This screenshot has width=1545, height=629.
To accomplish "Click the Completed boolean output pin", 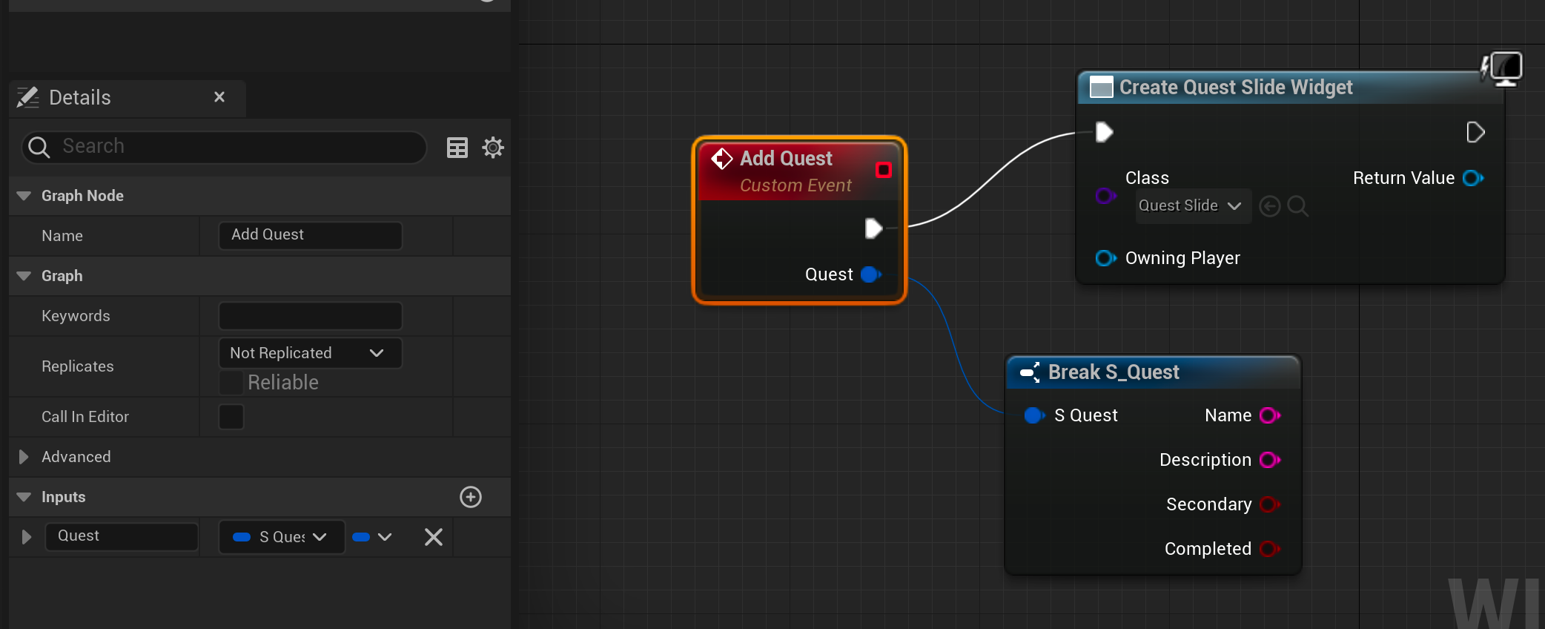I will click(x=1270, y=549).
